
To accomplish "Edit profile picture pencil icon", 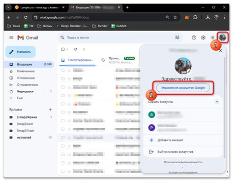I will pyautogui.click(x=189, y=72).
